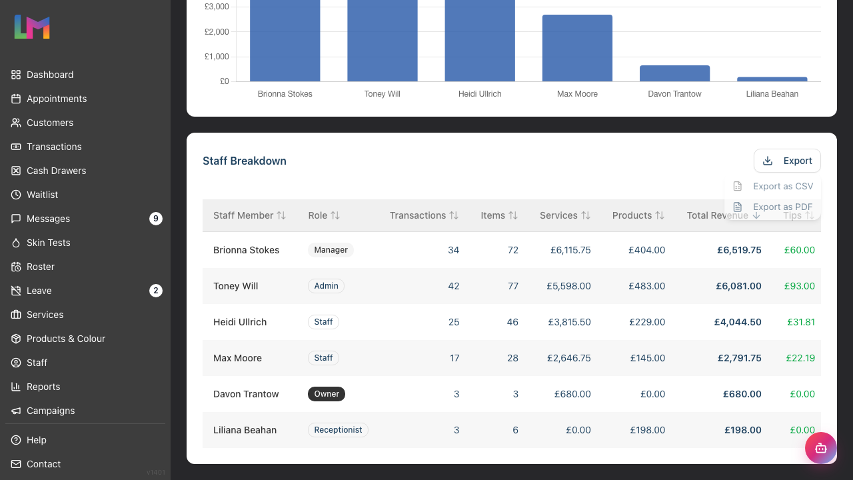The width and height of the screenshot is (853, 480).
Task: Sort table by Staff Member column
Action: 249,215
